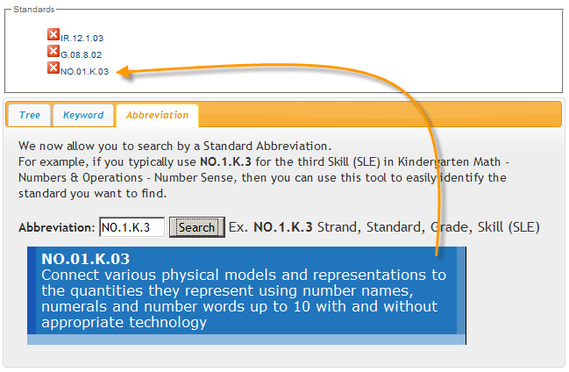569x372 pixels.
Task: Choose the 'Connect various physical models' result description
Action: [244, 298]
